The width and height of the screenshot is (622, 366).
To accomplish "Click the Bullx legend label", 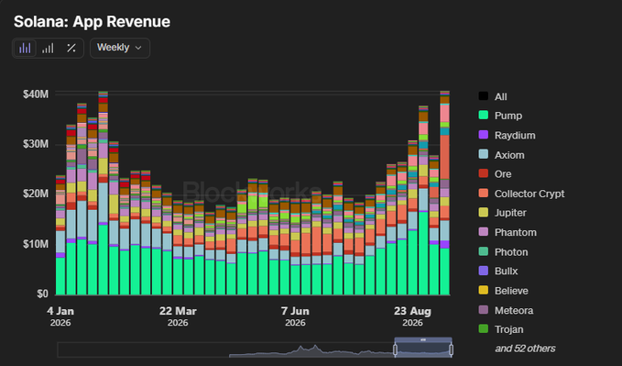I will [506, 271].
